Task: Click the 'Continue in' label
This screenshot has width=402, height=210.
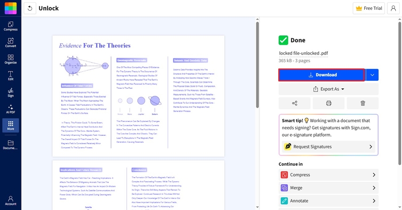Action: pos(291,164)
